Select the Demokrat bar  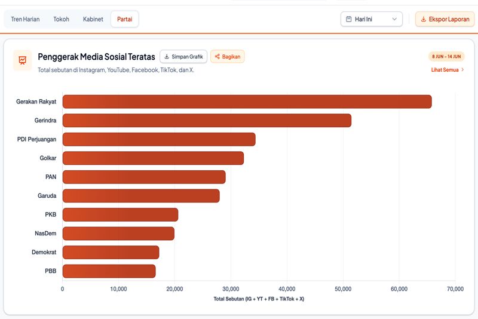tap(111, 252)
